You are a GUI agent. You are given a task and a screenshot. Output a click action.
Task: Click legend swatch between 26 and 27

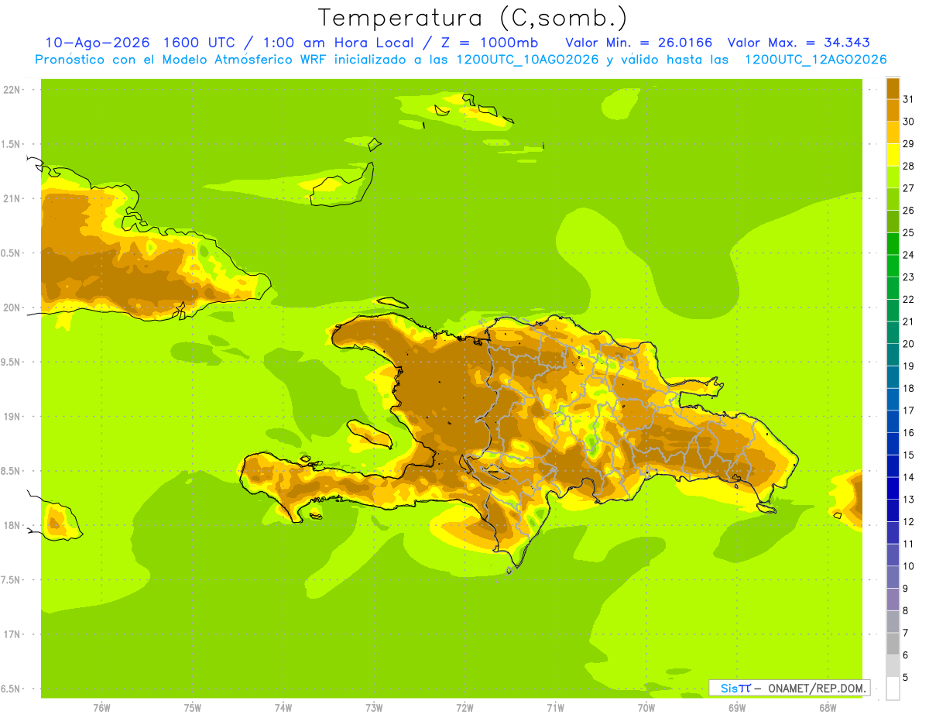point(893,199)
